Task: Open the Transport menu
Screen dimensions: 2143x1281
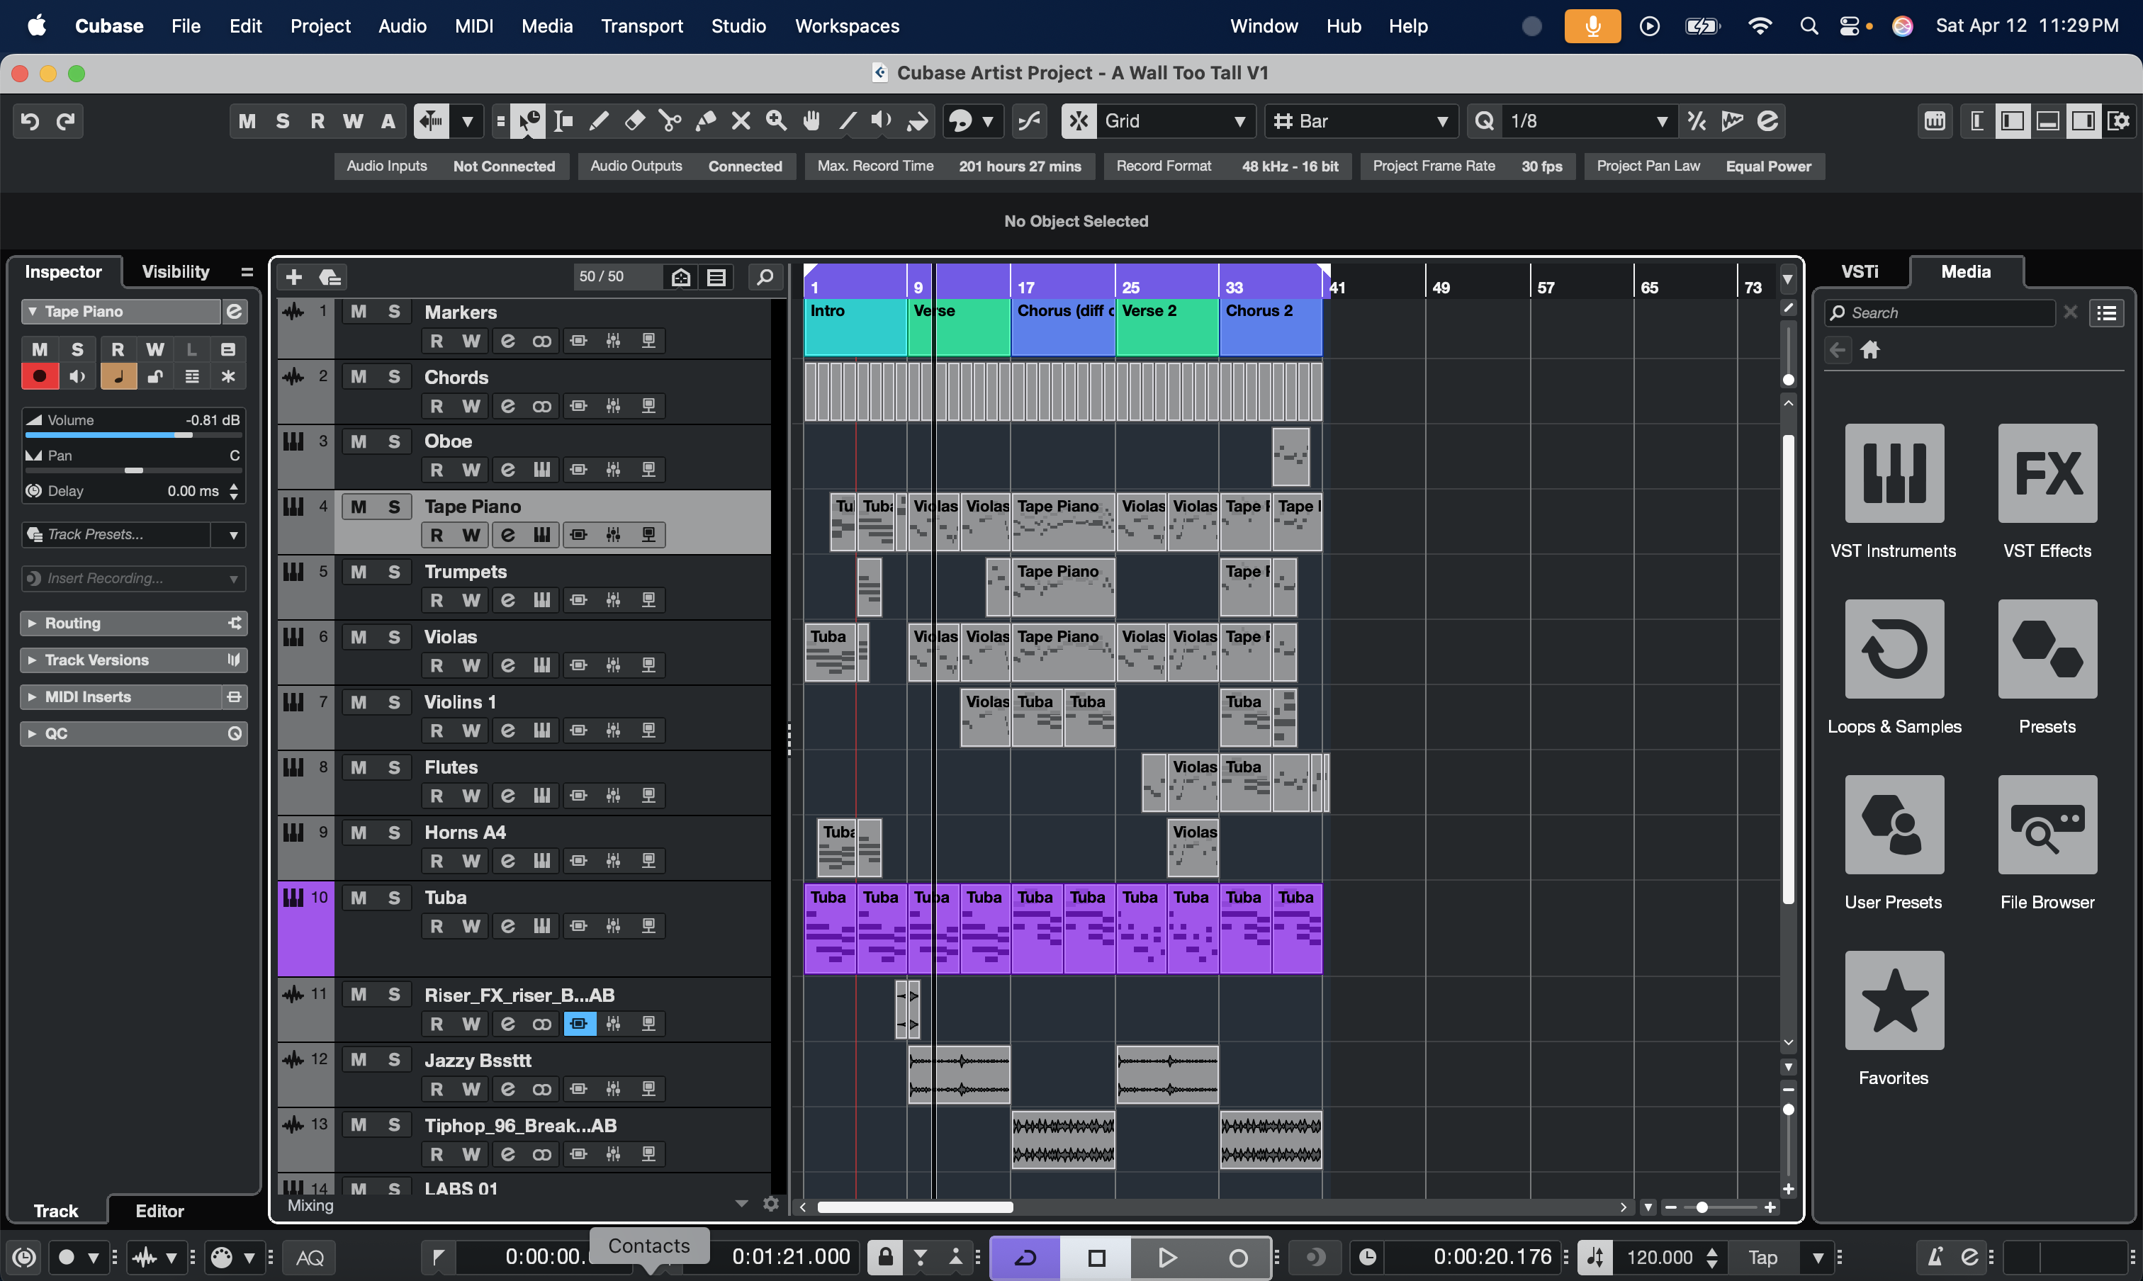Action: [x=641, y=26]
